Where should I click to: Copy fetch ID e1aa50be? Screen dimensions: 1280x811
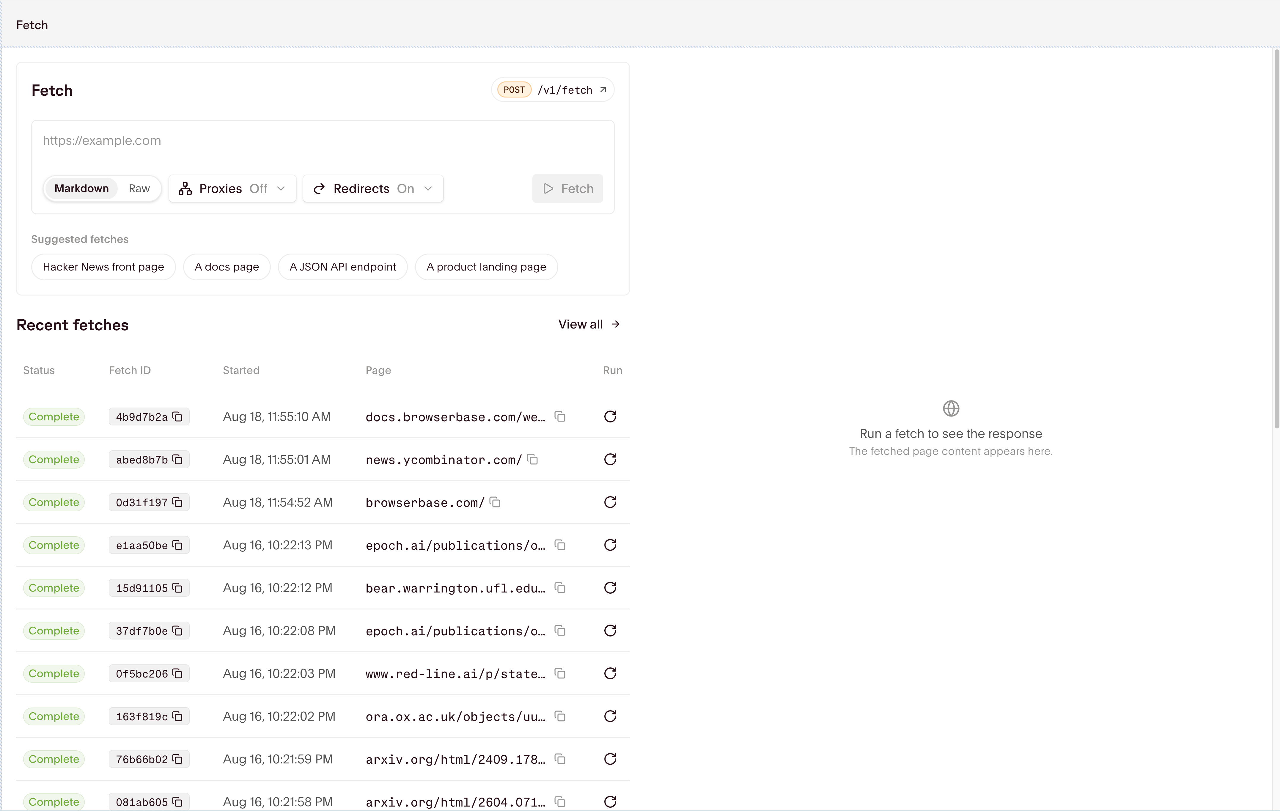click(x=178, y=545)
